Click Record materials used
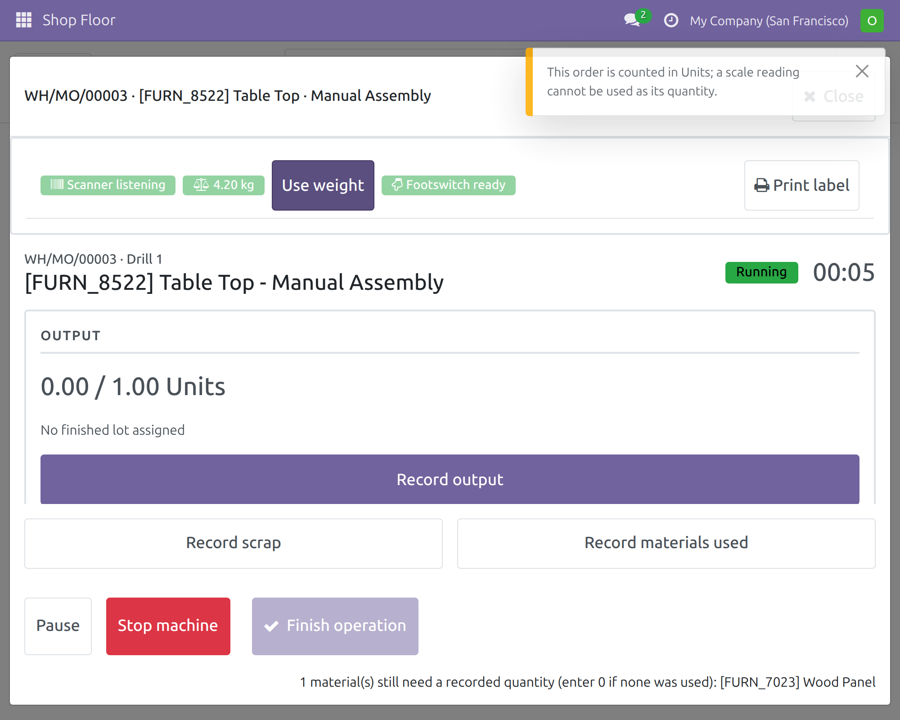This screenshot has height=720, width=900. pyautogui.click(x=666, y=543)
